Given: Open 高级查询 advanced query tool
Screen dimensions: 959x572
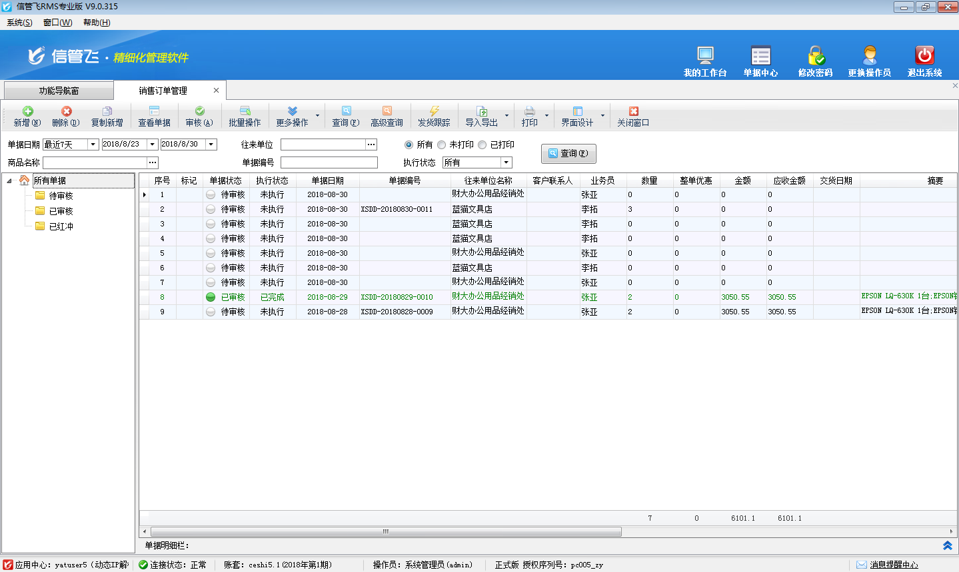Looking at the screenshot, I should point(387,112).
